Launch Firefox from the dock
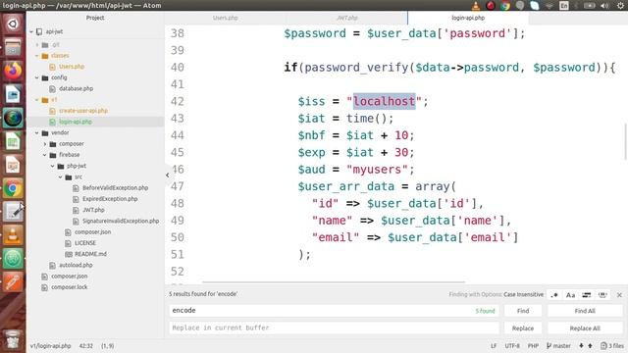This screenshot has width=628, height=353. 13,71
